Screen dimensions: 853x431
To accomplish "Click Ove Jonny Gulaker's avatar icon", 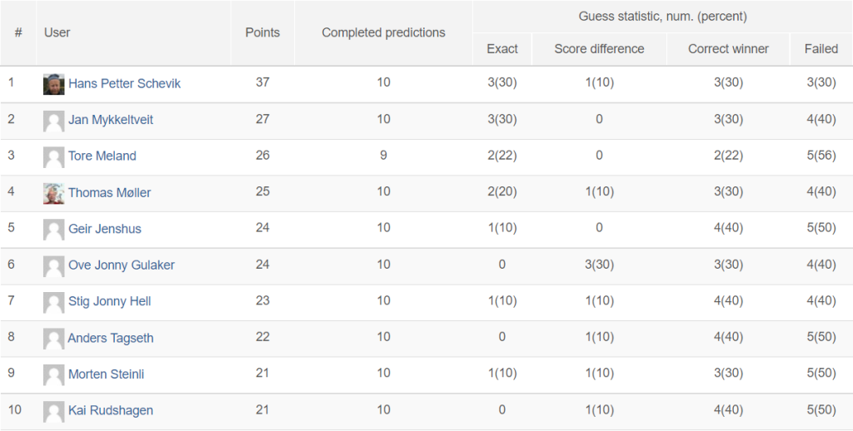I will [54, 266].
